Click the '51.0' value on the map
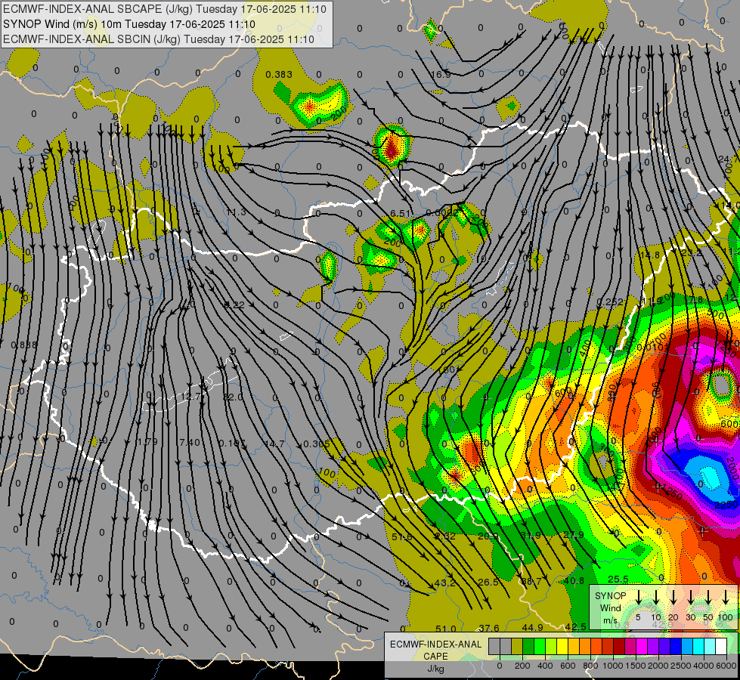This screenshot has height=680, width=740. (x=445, y=629)
